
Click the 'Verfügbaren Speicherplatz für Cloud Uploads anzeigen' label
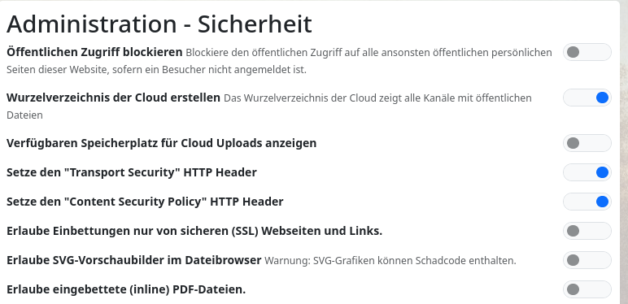(x=161, y=143)
